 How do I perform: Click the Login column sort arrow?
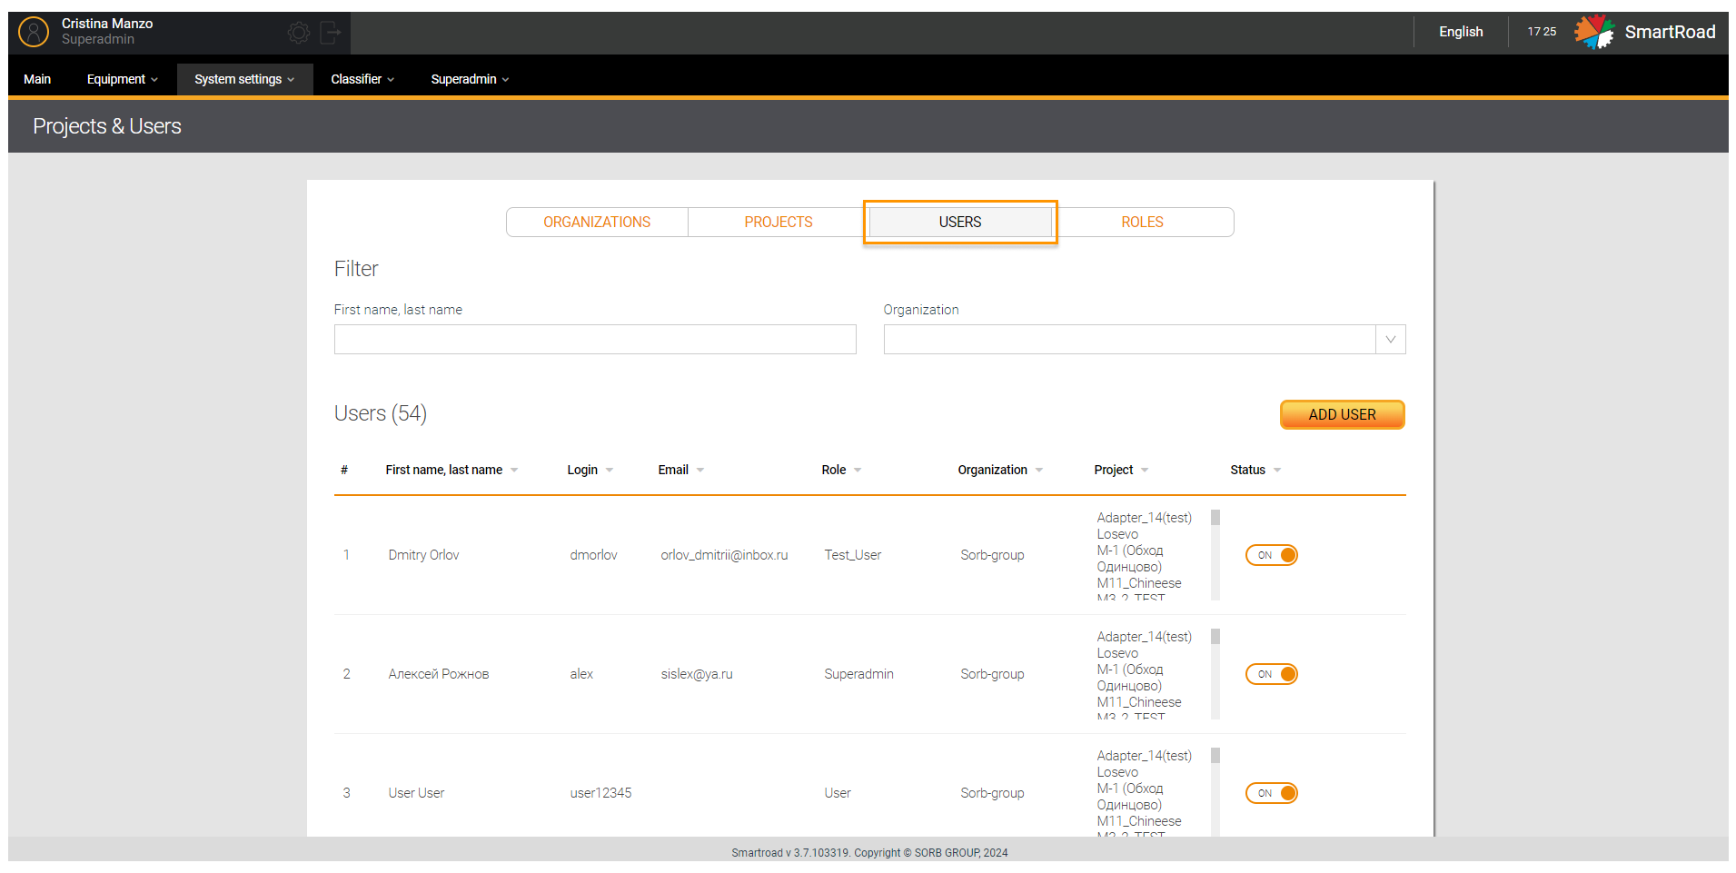click(x=610, y=471)
